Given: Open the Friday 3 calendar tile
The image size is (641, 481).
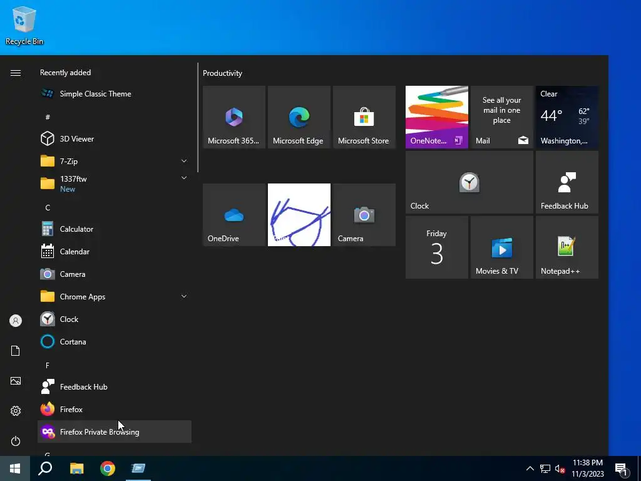Looking at the screenshot, I should tap(436, 247).
